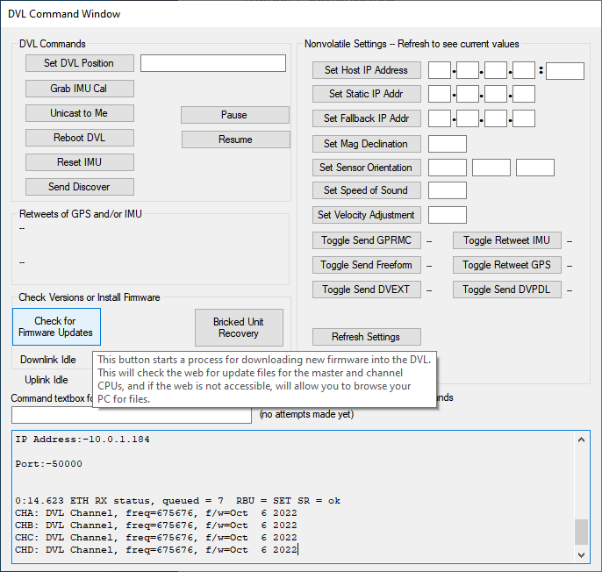Toggle Retweet GPS option
The width and height of the screenshot is (602, 572).
tap(506, 265)
